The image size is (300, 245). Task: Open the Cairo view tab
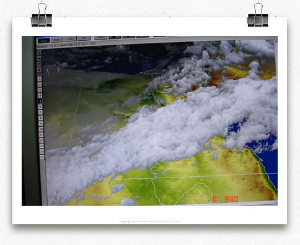[x=71, y=39]
